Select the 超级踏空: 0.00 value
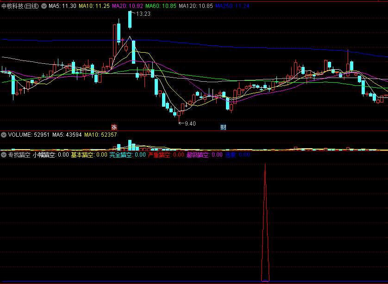 204,155
